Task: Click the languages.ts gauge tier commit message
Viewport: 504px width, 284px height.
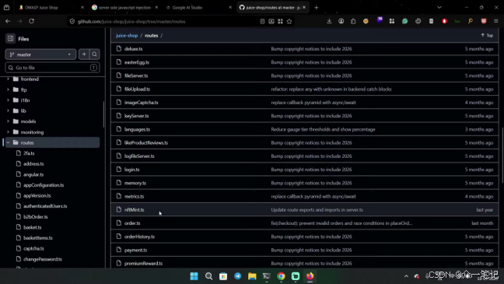Action: click(323, 129)
